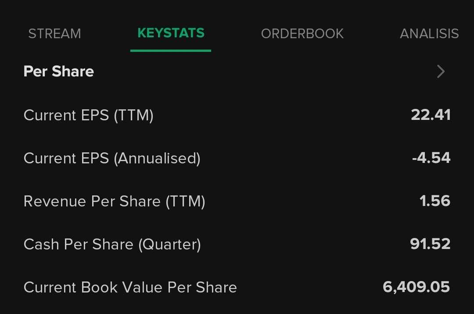Go to the ANALISIS tab
The height and width of the screenshot is (314, 474).
[x=429, y=34]
